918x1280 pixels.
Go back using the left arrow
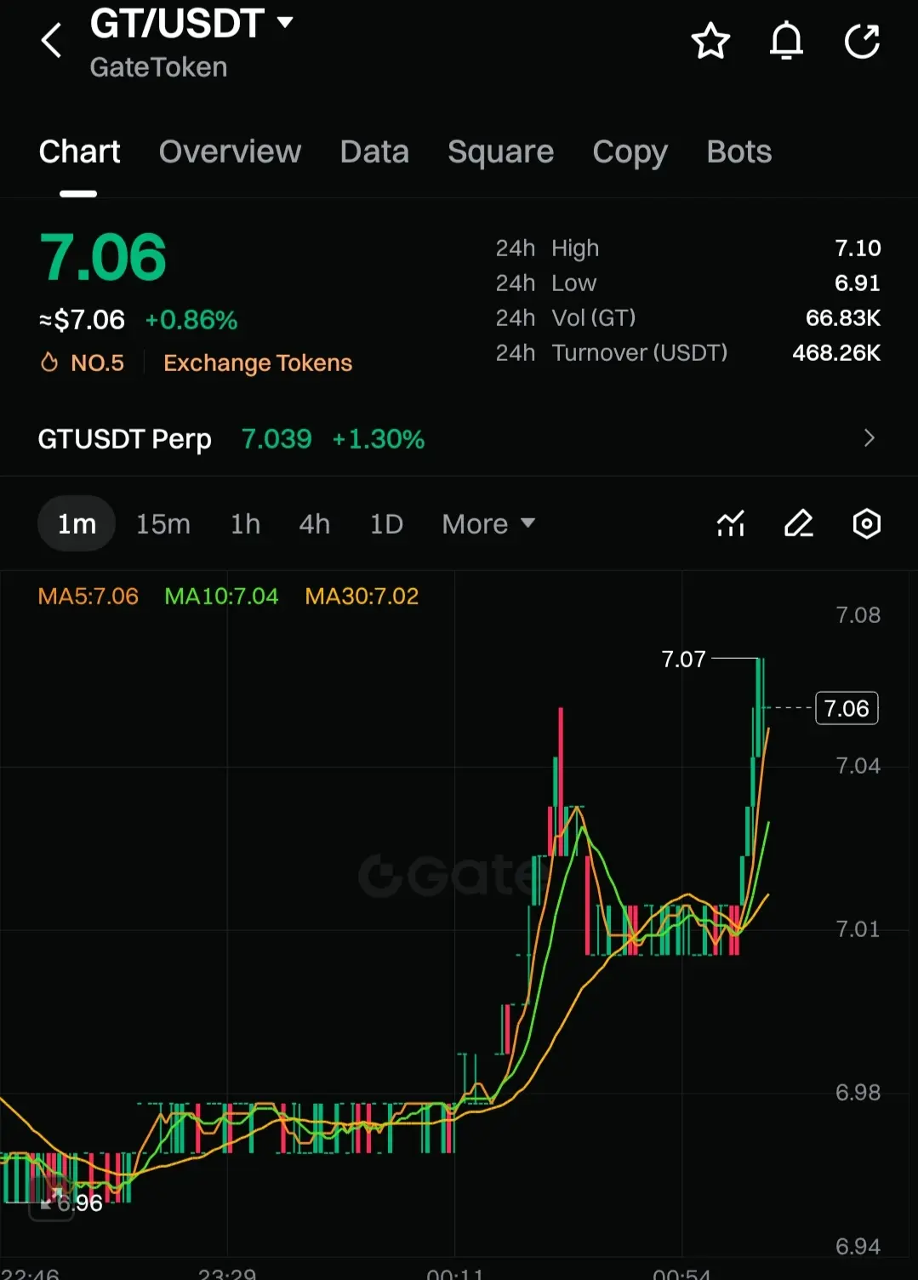coord(51,40)
